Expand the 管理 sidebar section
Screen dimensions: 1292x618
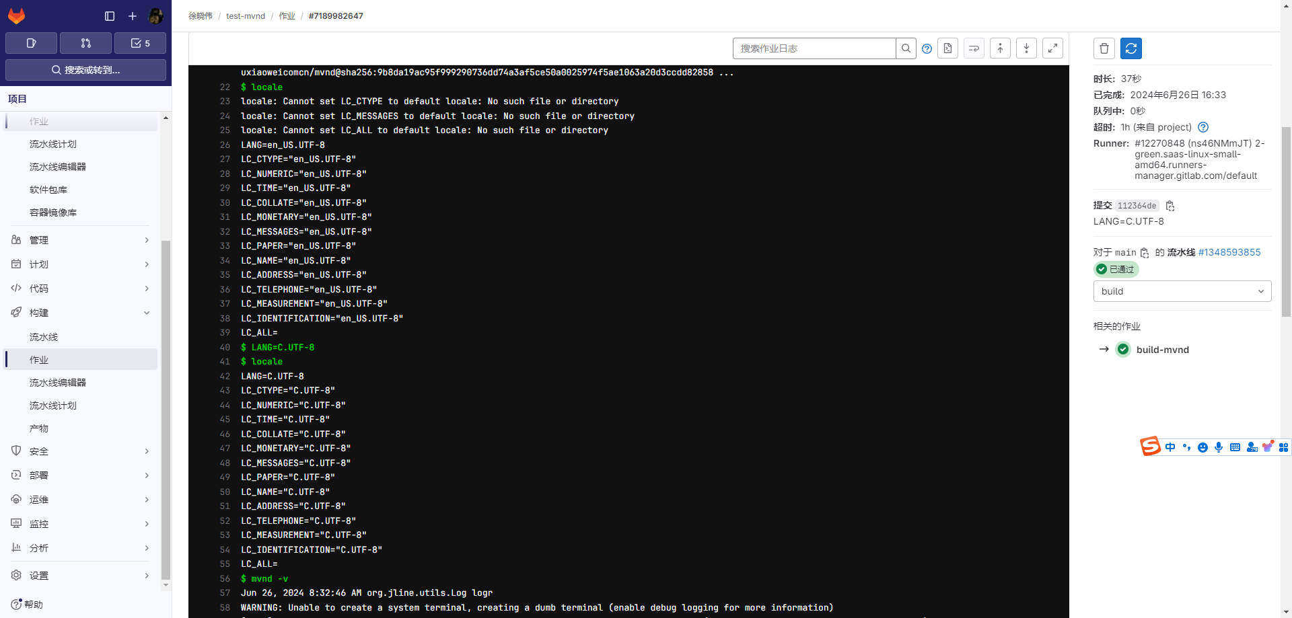(x=81, y=240)
